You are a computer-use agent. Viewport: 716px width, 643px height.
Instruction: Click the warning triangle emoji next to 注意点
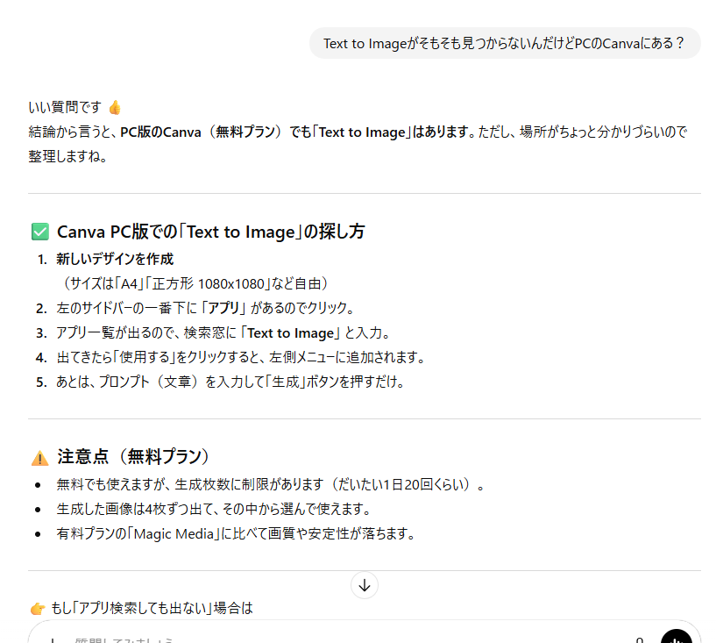(39, 457)
